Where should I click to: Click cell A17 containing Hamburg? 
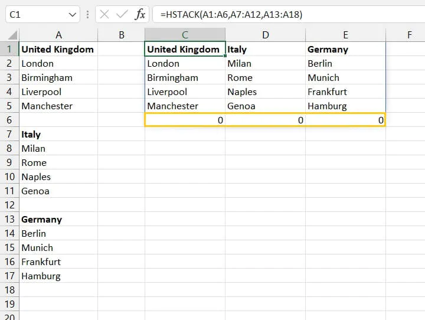(58, 276)
